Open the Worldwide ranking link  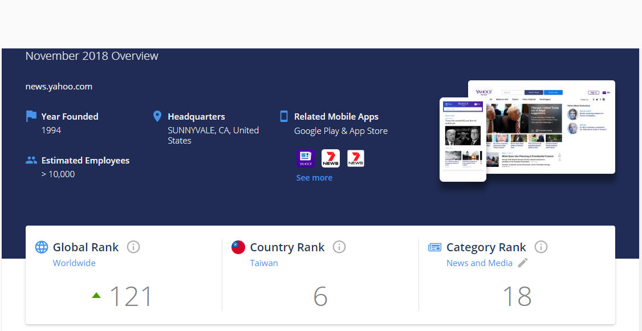[74, 263]
